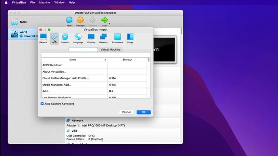Open the Apple menu
Viewport: 278px width, 156px height.
coord(6,3)
